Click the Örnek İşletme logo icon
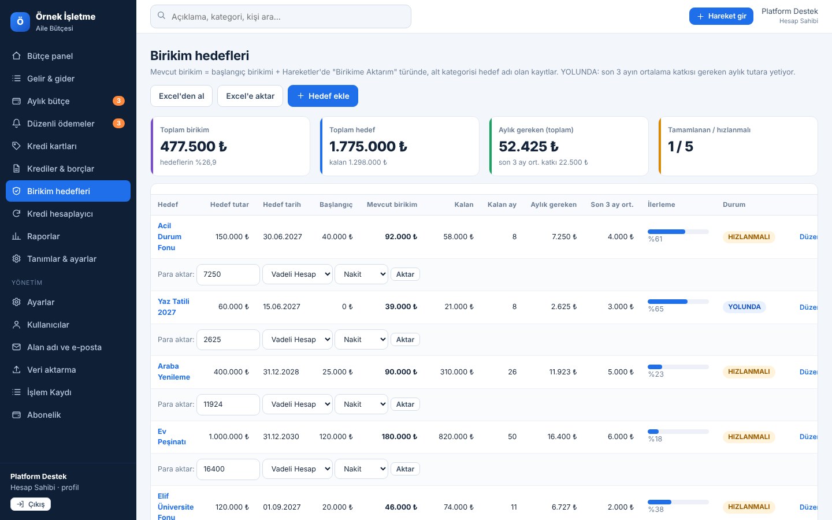 [20, 22]
